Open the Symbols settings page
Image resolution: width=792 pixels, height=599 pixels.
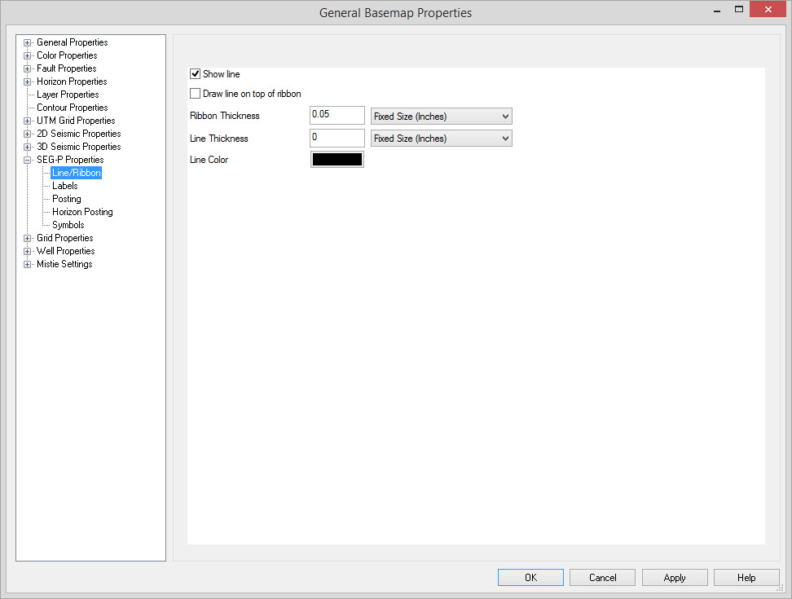68,225
